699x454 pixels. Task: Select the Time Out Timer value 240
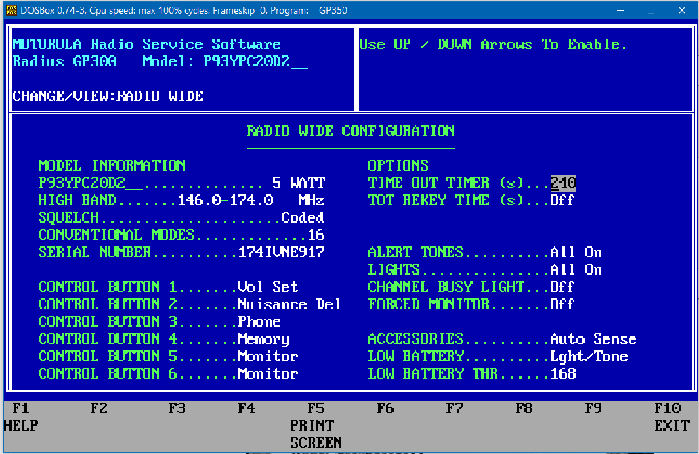[563, 183]
